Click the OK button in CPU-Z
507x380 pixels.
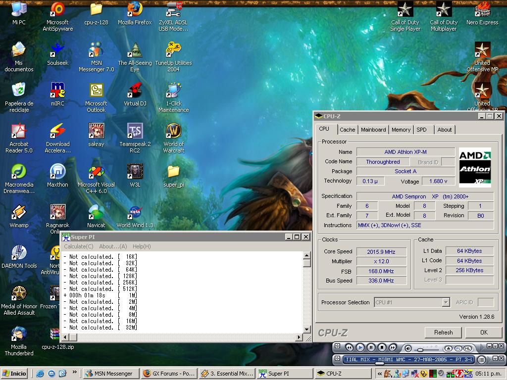(x=484, y=332)
